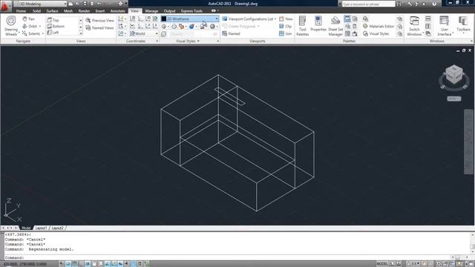Open the Express Tools ribbon tab
Viewport: 475px width, 267px height.
coord(191,10)
